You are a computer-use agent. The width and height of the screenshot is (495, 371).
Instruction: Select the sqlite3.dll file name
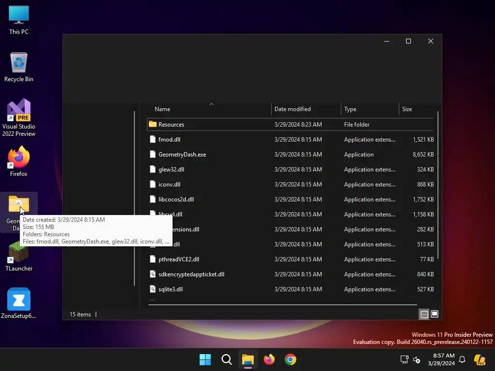point(171,289)
